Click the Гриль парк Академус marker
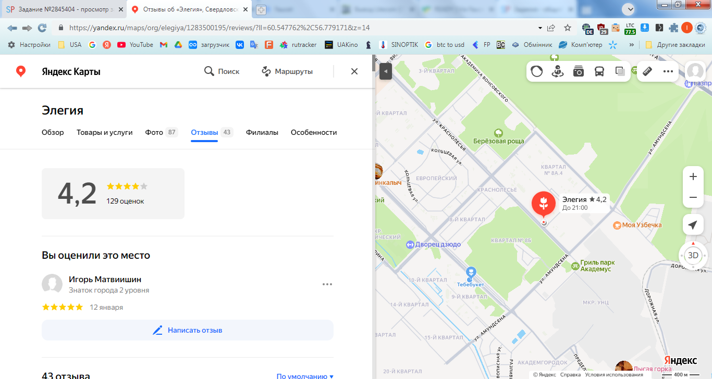Image resolution: width=712 pixels, height=379 pixels. point(575,266)
